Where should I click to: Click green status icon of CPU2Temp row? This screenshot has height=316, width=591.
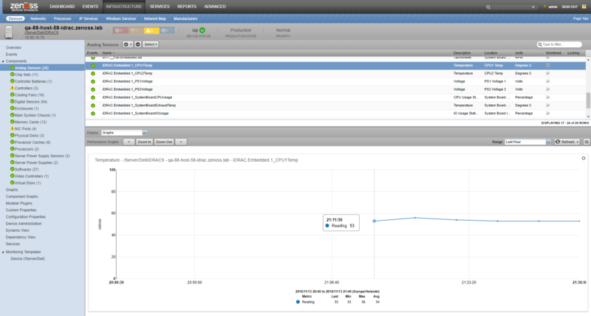coord(93,73)
